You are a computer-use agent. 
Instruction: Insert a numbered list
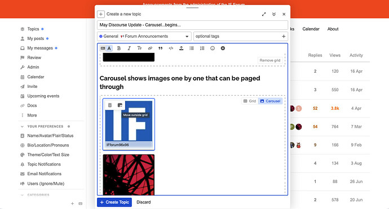tap(202, 48)
